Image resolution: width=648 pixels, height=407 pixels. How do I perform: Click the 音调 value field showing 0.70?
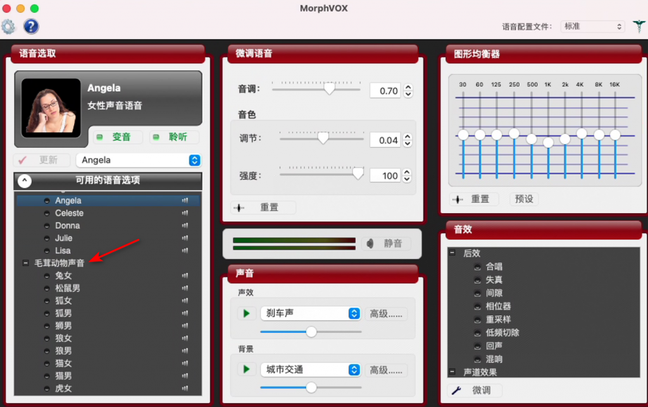tap(385, 91)
